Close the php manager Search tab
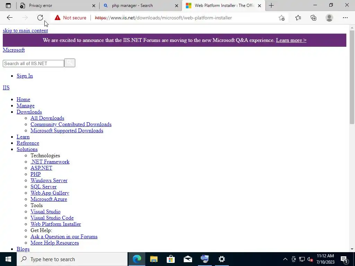 click(x=176, y=6)
